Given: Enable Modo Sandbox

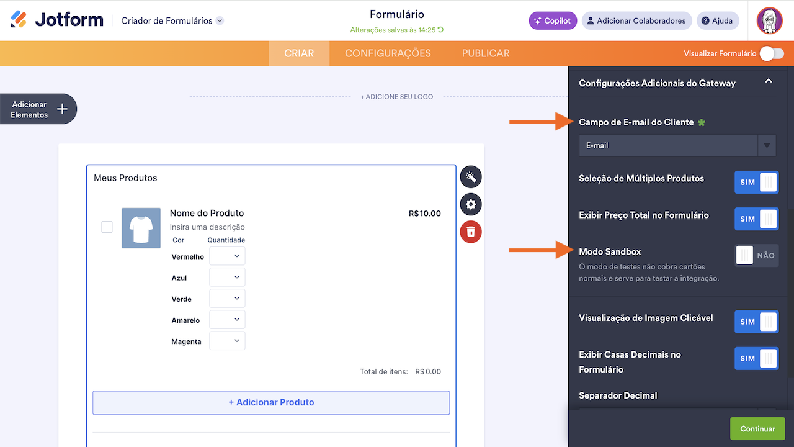Looking at the screenshot, I should click(756, 255).
